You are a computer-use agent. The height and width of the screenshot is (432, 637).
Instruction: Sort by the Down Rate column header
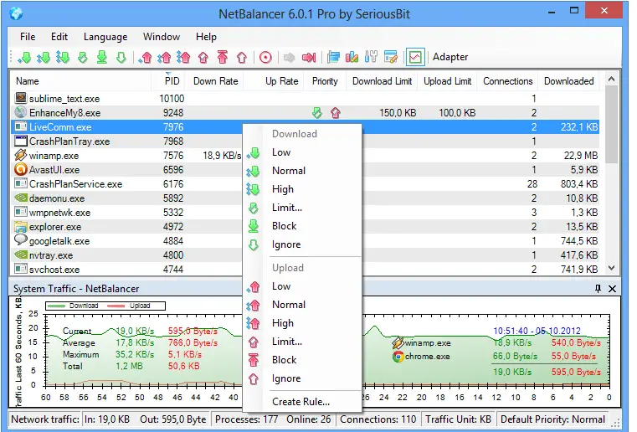pos(214,81)
